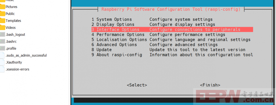This screenshot has height=105, width=276.
Task: Click the <Finish> button
Action: tap(210, 85)
